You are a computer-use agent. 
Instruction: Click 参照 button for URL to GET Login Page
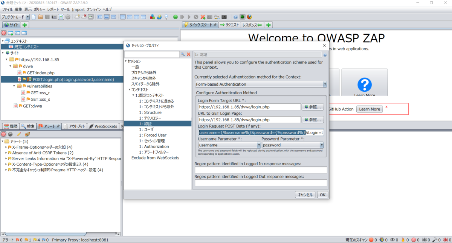click(313, 120)
